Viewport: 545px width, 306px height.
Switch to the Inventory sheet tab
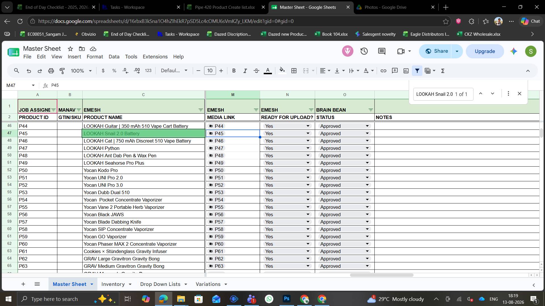click(113, 284)
